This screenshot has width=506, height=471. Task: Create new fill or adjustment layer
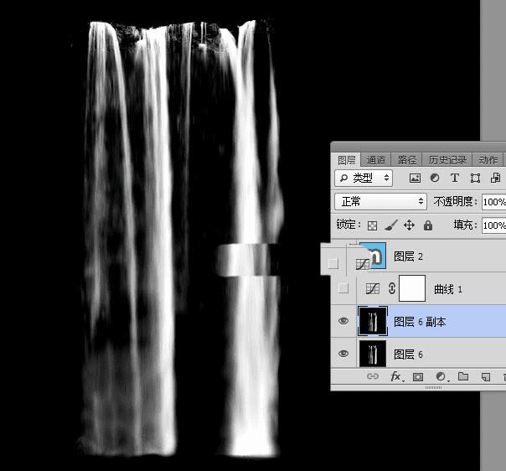click(441, 376)
